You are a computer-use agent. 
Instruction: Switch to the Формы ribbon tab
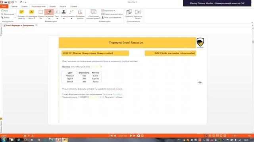coord(52,6)
